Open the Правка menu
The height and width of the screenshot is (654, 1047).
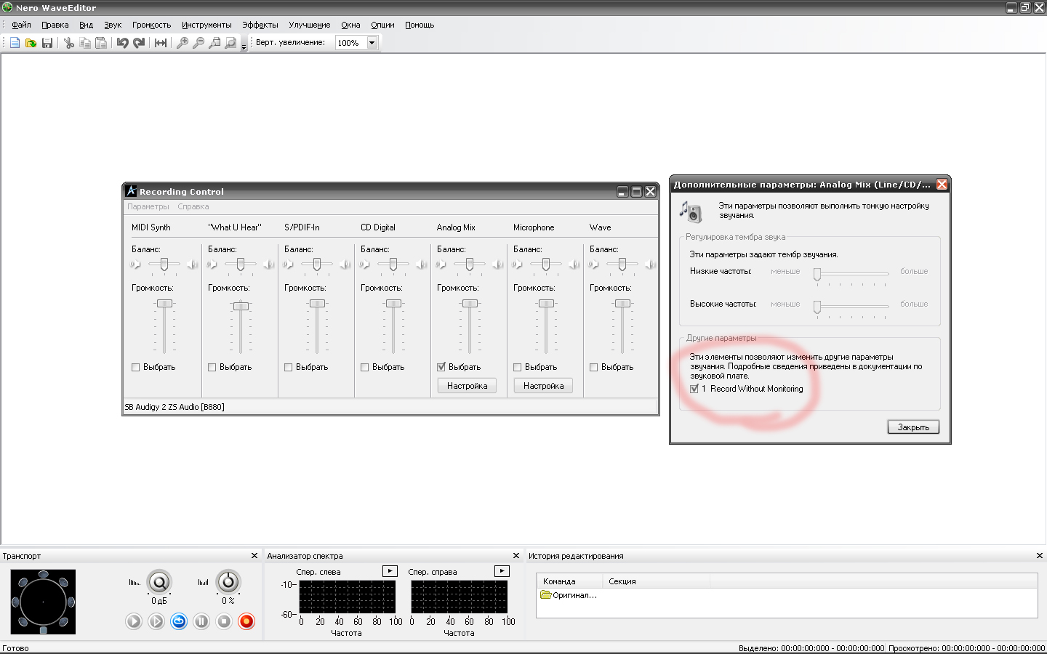click(x=55, y=25)
